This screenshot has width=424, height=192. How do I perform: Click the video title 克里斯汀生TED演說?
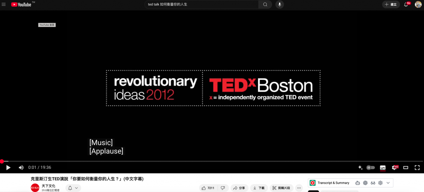[x=87, y=179]
